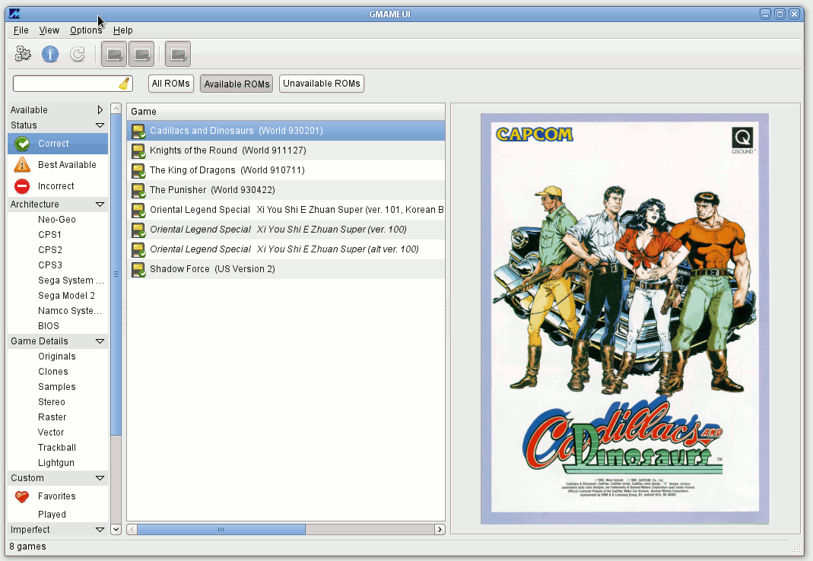813x561 pixels.
Task: Click the game list scroll-right arrow
Action: pos(440,529)
